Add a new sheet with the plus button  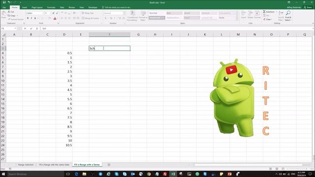(x=109, y=165)
